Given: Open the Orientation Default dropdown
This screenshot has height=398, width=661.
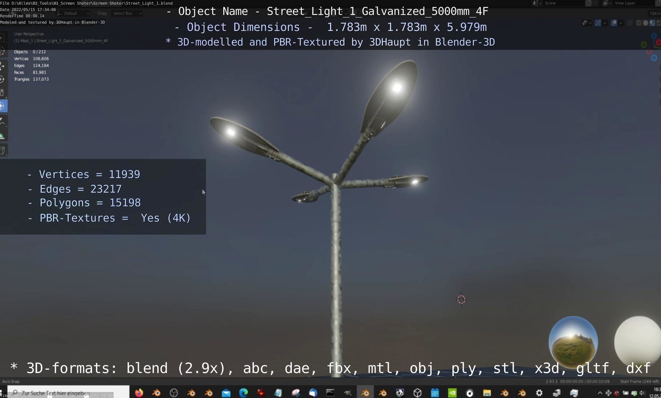Looking at the screenshot, I should (x=74, y=13).
